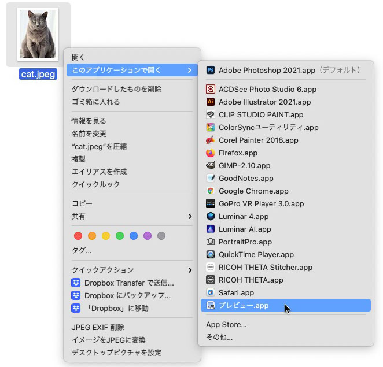Open with CLIP STUDIO PAINT.app text
The height and width of the screenshot is (367, 383).
(x=261, y=114)
